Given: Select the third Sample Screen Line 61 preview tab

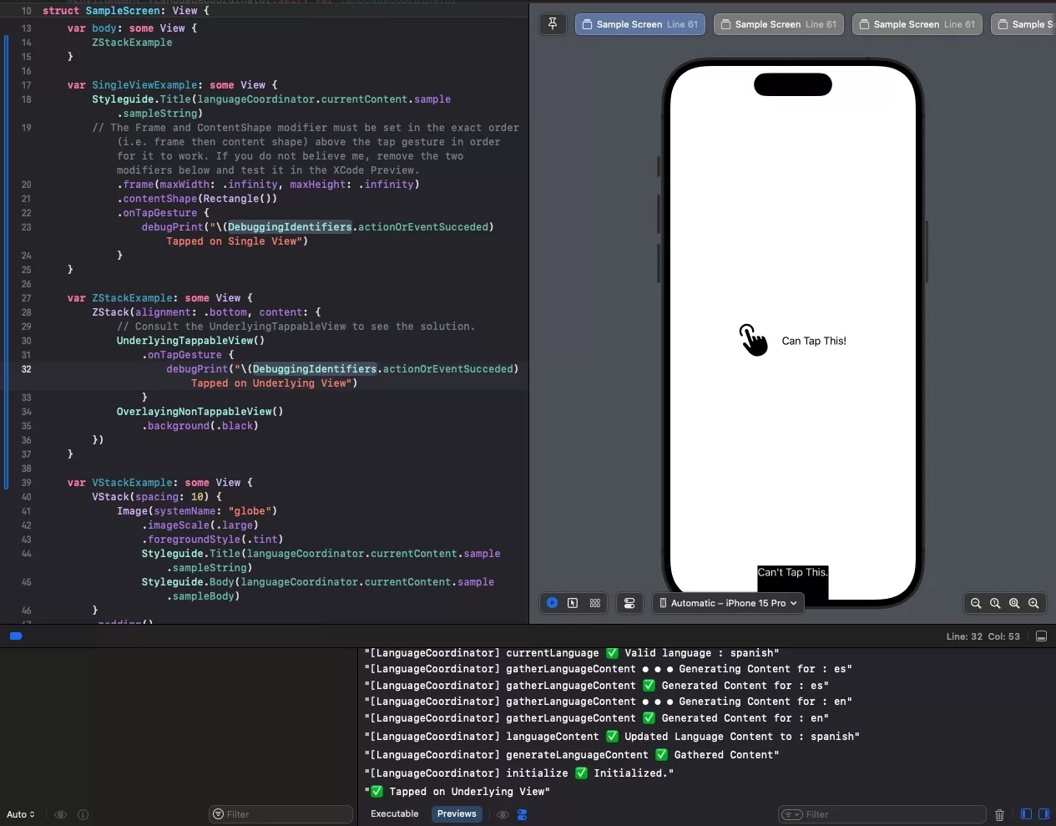Looking at the screenshot, I should coord(917,24).
